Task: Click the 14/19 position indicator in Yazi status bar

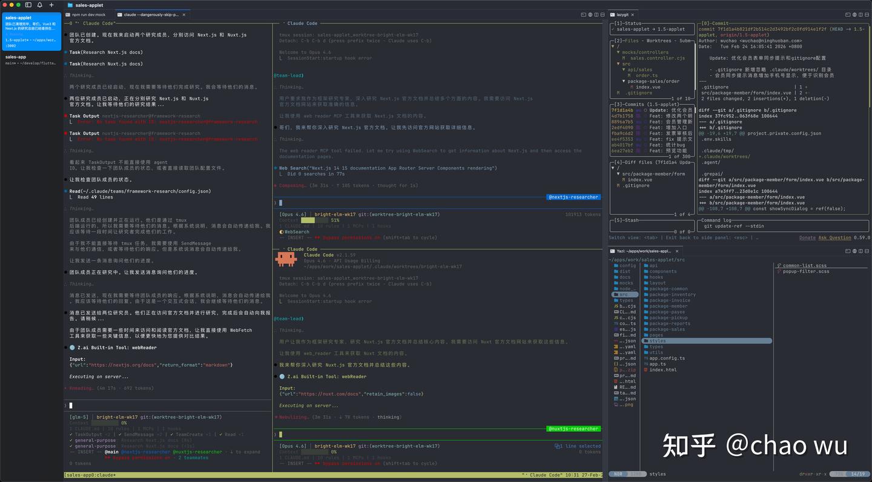Action: coord(858,474)
